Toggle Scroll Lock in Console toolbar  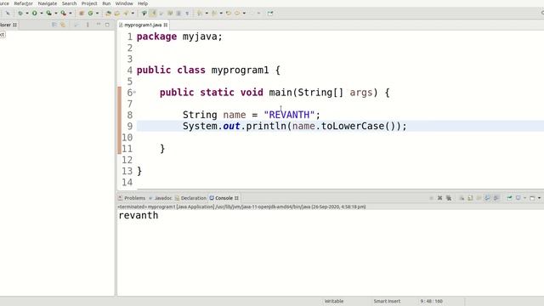click(470, 198)
